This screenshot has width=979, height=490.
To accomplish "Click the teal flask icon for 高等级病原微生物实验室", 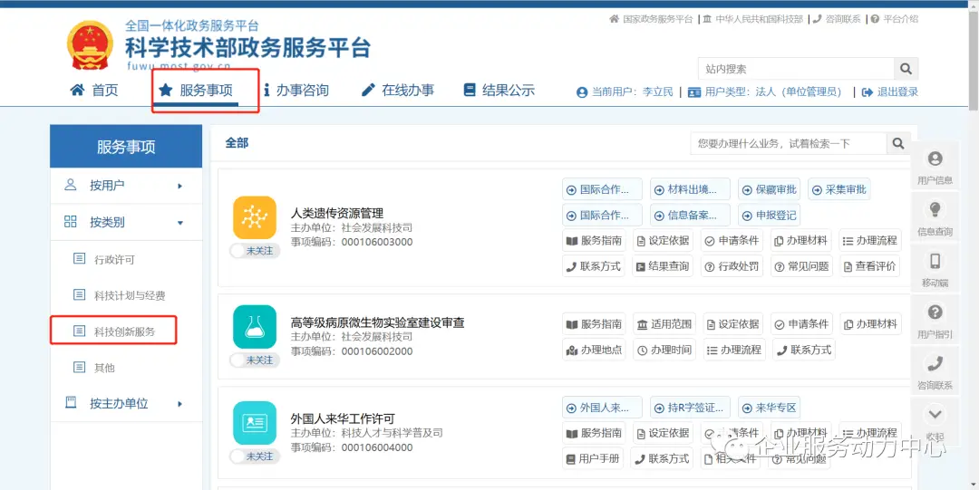I will click(255, 326).
